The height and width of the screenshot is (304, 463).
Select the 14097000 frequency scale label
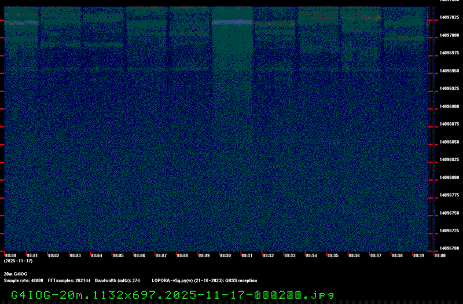coord(449,35)
